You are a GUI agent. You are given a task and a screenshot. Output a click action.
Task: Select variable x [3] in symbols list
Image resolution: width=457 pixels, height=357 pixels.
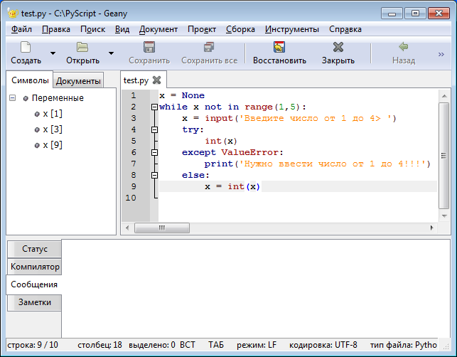(53, 129)
